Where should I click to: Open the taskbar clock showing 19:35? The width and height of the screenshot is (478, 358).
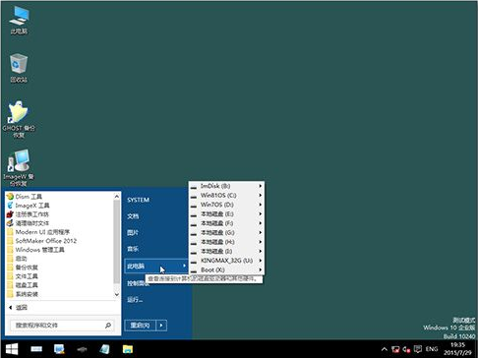pos(457,349)
